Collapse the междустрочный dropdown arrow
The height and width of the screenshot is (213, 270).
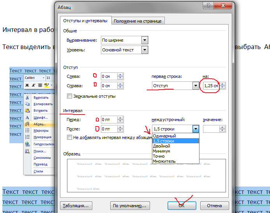point(196,129)
